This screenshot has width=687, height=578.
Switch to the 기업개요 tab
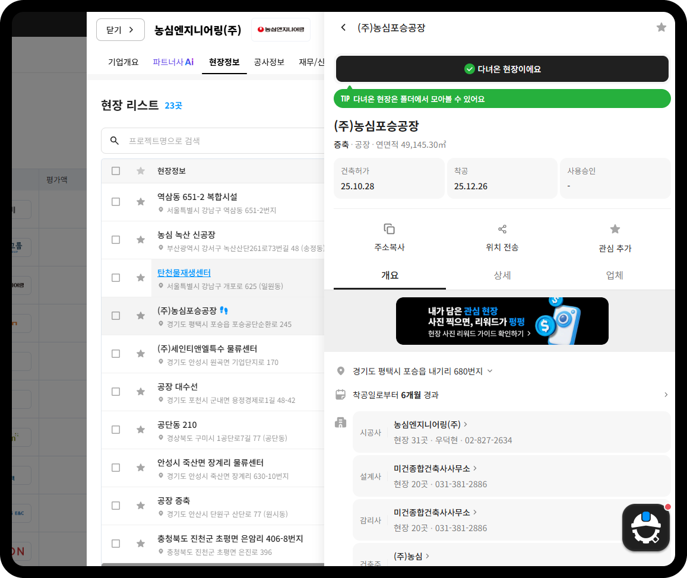tap(123, 62)
